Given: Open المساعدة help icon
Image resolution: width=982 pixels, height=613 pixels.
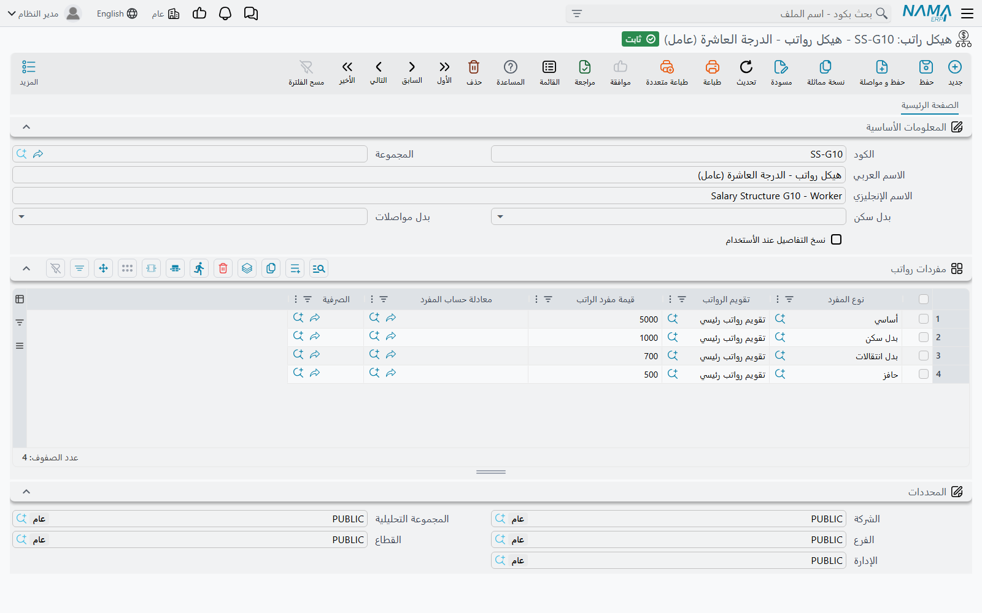Looking at the screenshot, I should [x=511, y=67].
